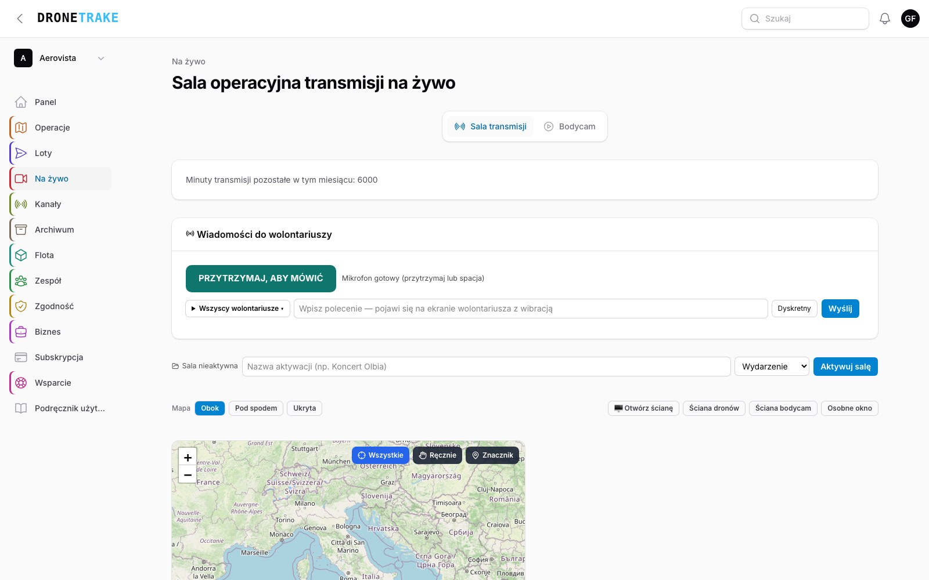Open Flota in sidebar
This screenshot has height=580, width=929.
[60, 255]
